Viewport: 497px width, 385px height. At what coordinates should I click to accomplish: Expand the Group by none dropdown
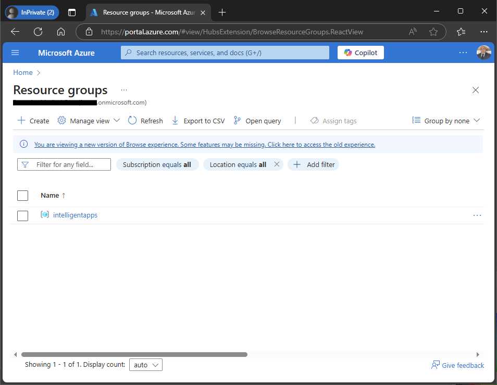tap(446, 121)
